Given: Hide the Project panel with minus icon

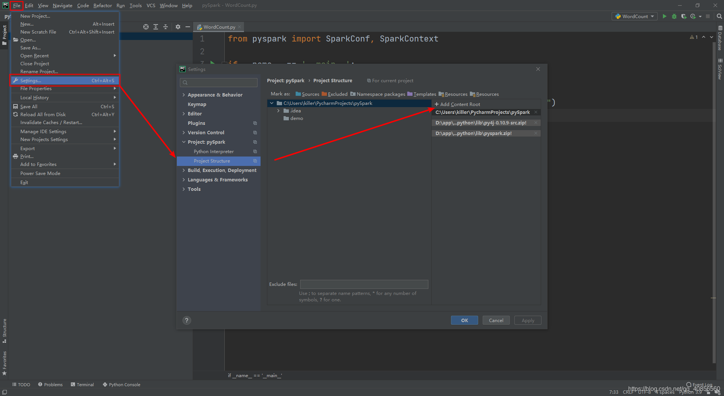Looking at the screenshot, I should click(188, 27).
